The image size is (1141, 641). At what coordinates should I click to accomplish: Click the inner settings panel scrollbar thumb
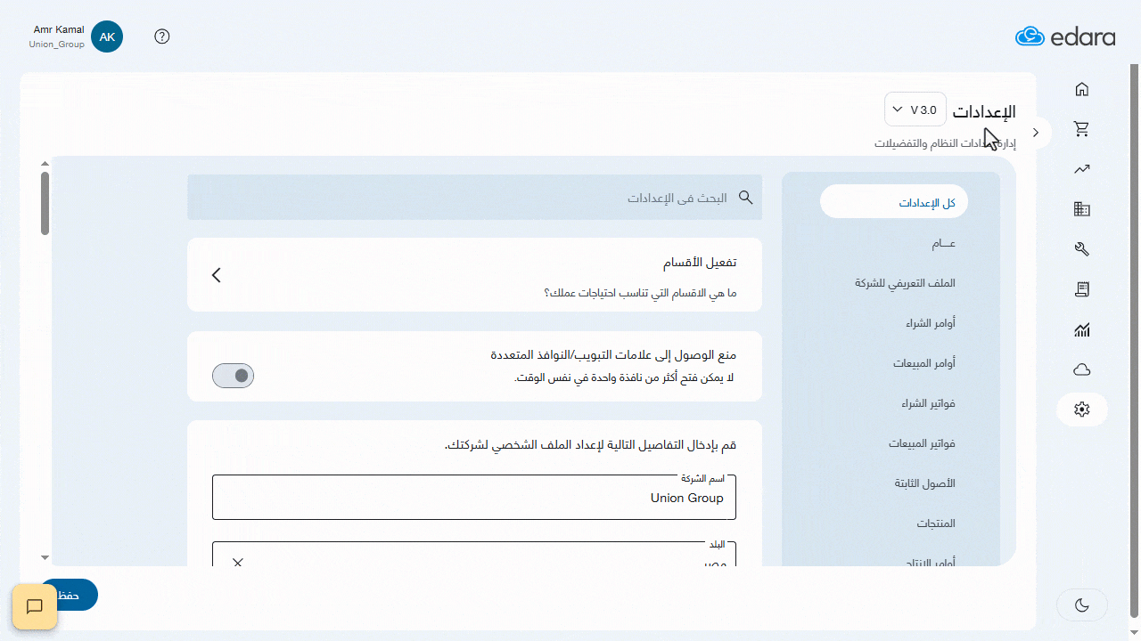pyautogui.click(x=45, y=204)
